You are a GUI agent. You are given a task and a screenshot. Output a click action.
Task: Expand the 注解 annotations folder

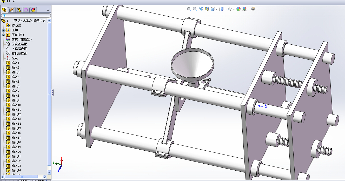[3, 30]
